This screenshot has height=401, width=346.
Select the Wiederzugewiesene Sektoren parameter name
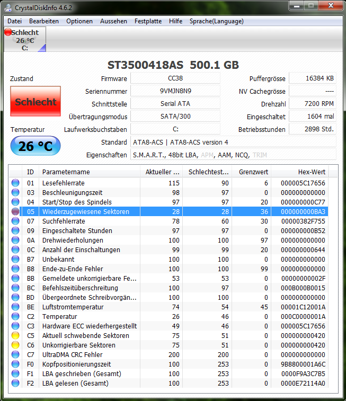coord(86,212)
